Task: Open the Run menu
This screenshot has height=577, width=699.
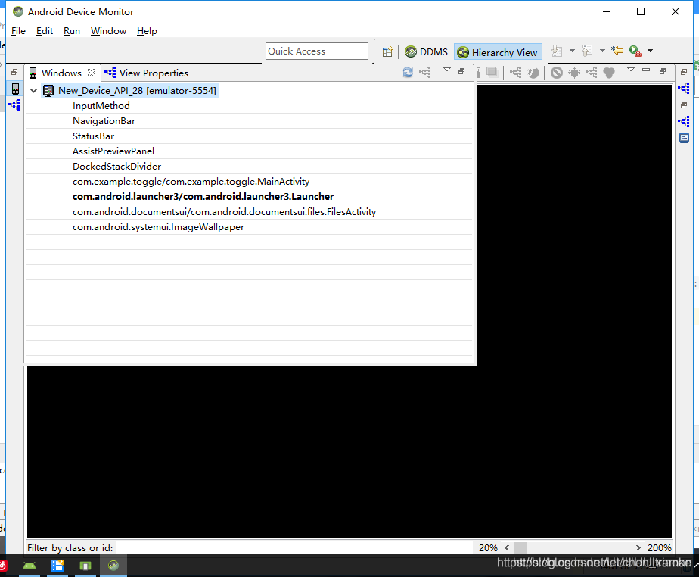Action: coord(71,31)
